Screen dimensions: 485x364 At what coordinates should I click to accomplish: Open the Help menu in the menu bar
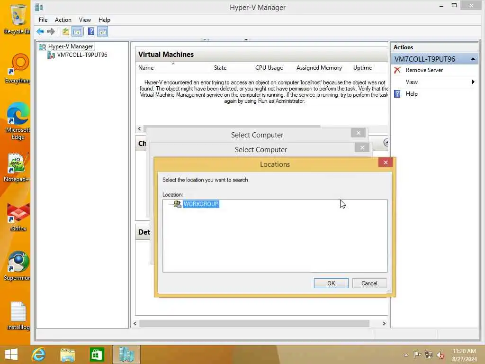(104, 20)
